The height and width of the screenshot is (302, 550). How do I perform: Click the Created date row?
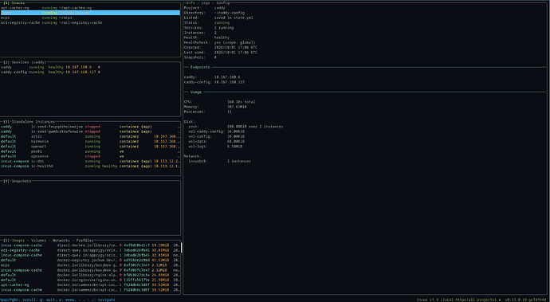point(221,47)
